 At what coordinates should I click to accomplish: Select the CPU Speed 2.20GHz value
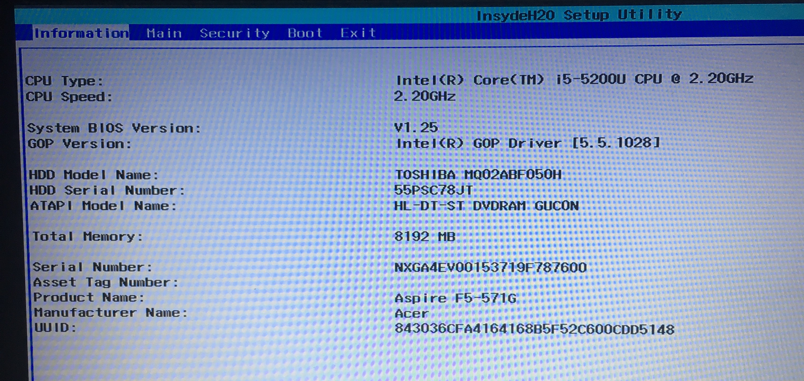424,96
